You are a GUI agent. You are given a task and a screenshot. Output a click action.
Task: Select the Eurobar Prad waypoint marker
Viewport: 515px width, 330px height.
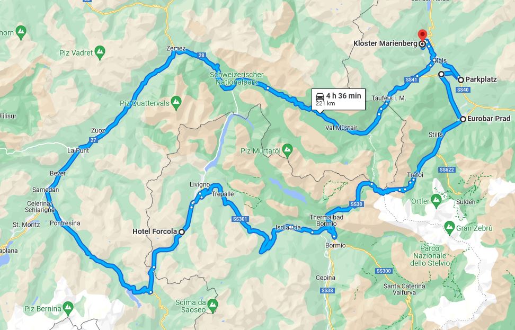[x=463, y=119]
